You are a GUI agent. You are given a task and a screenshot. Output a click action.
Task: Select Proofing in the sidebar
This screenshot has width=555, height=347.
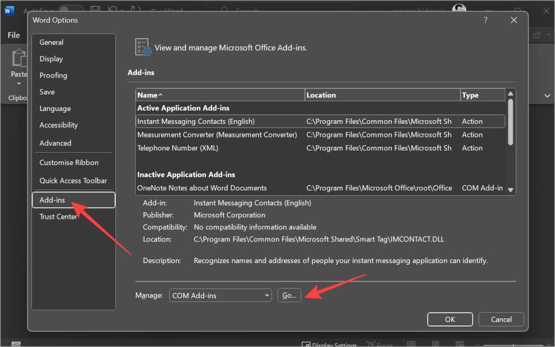[x=54, y=75]
